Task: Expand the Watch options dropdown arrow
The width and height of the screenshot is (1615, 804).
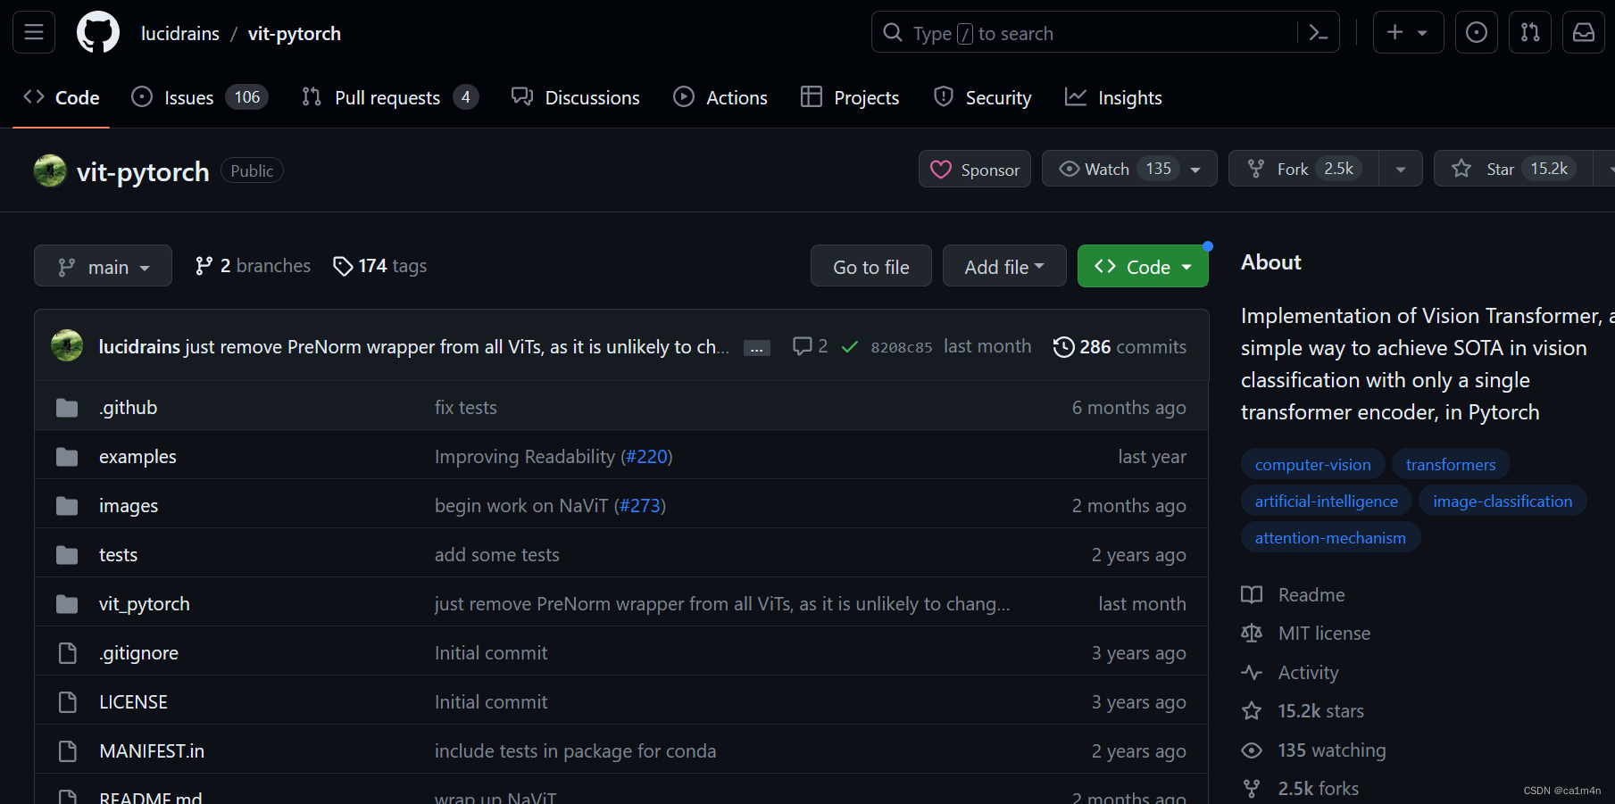Action: tap(1195, 170)
